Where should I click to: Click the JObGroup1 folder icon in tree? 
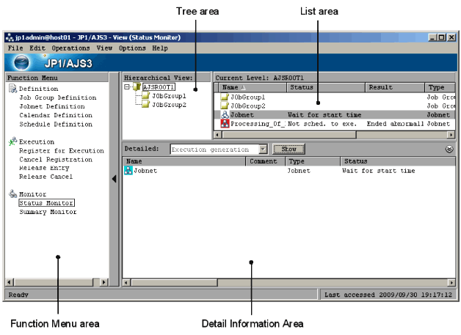tap(146, 95)
